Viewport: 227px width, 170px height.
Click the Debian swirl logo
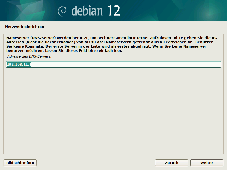[62, 11]
